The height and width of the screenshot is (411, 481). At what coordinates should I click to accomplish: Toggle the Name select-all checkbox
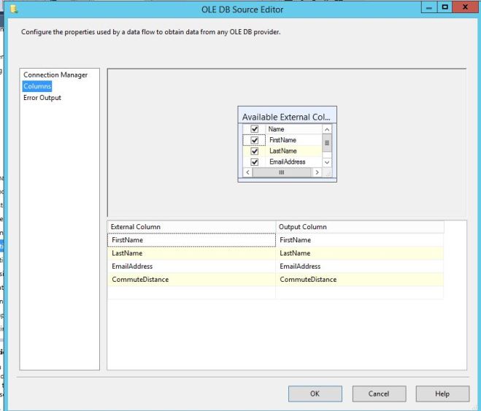pyautogui.click(x=255, y=129)
